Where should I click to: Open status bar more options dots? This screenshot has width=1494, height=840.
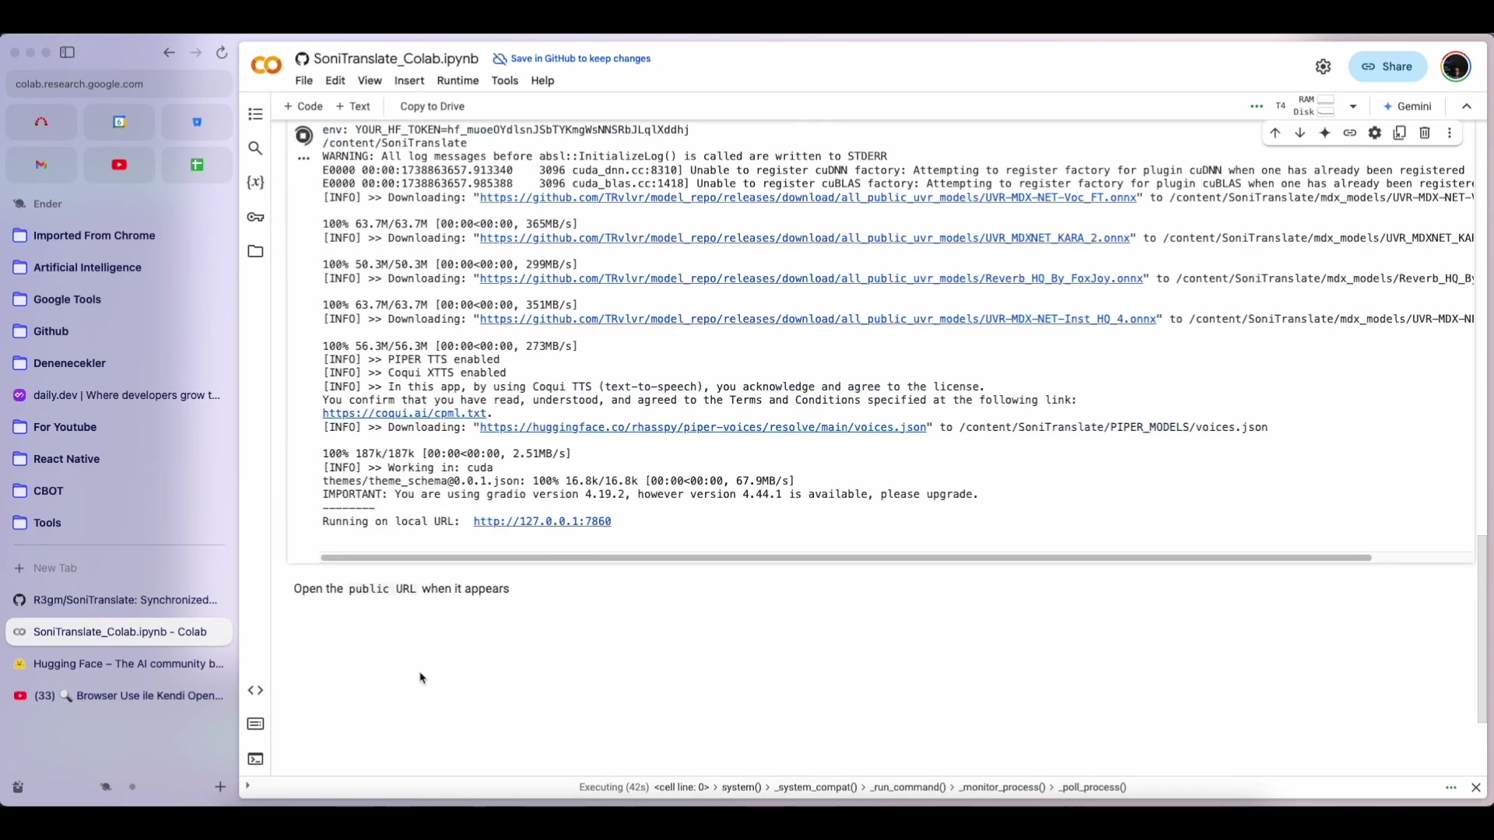pyautogui.click(x=1451, y=788)
